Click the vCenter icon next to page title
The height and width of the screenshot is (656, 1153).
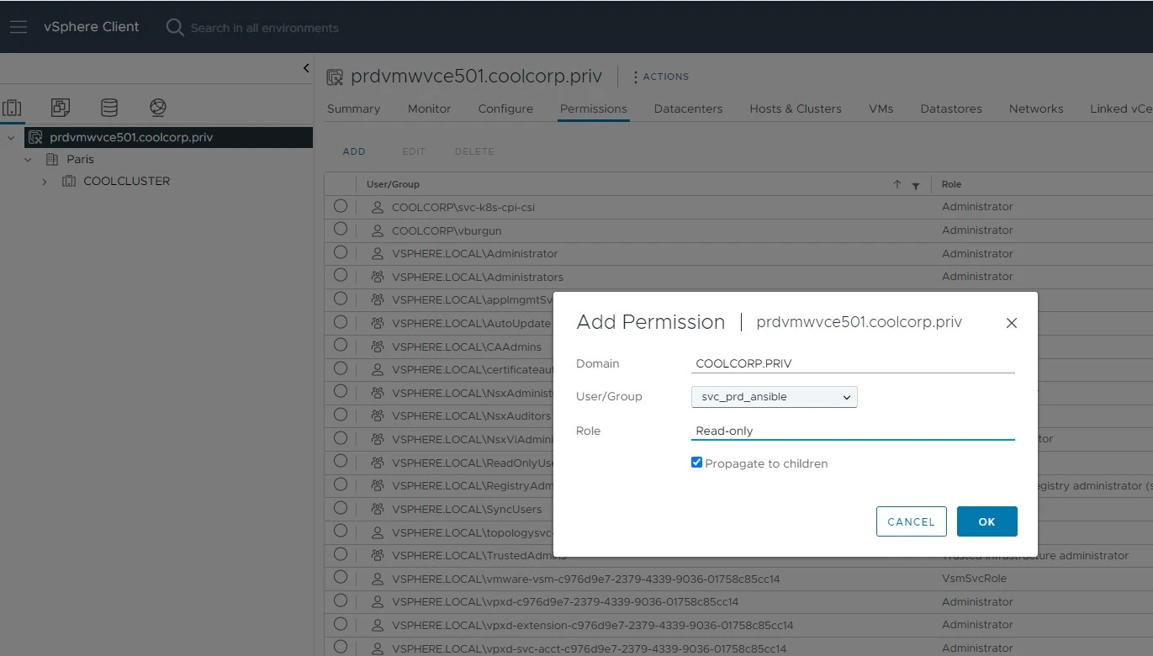(335, 77)
